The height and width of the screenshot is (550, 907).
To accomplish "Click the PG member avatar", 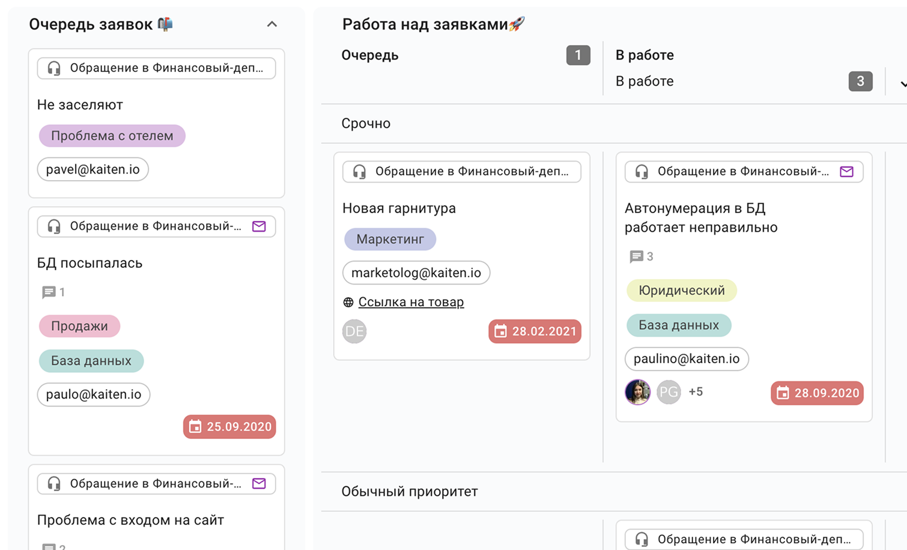I will click(668, 393).
